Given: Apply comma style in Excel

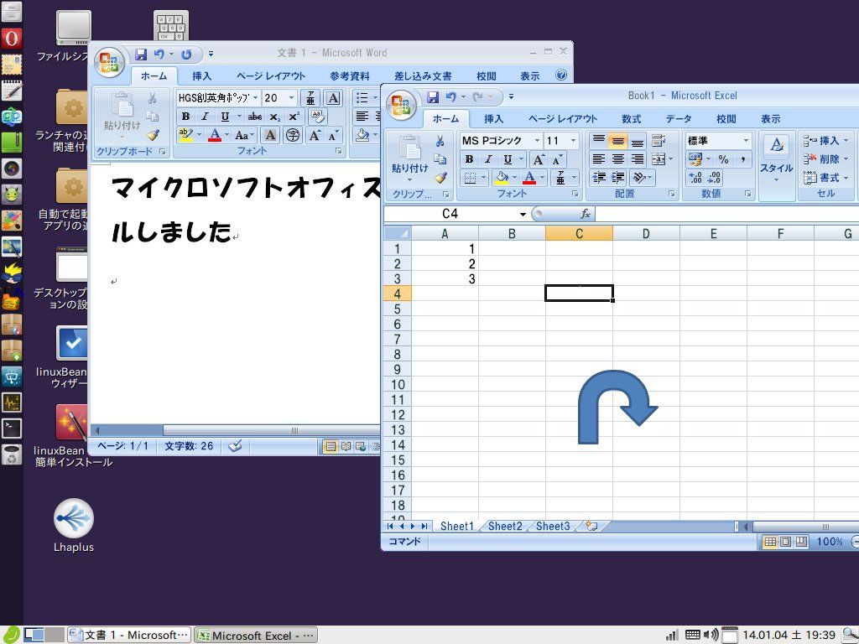Looking at the screenshot, I should click(743, 159).
